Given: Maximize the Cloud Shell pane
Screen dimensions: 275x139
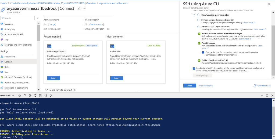Looking at the screenshot, I should pyautogui.click(x=267, y=96).
